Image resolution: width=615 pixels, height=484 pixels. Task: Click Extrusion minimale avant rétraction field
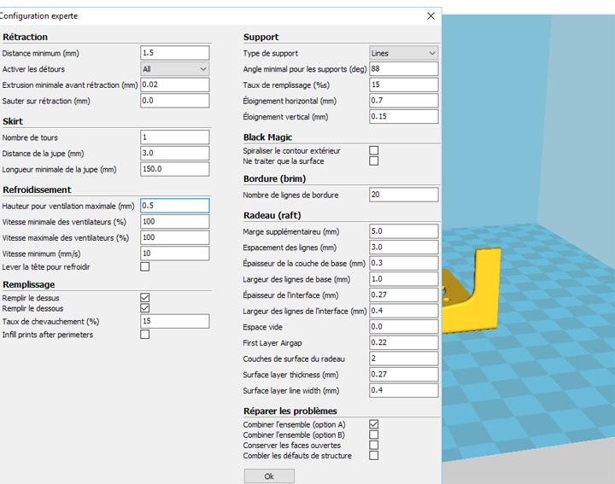(175, 85)
